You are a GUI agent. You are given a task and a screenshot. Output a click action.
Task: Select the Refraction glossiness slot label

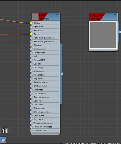coord(43,42)
